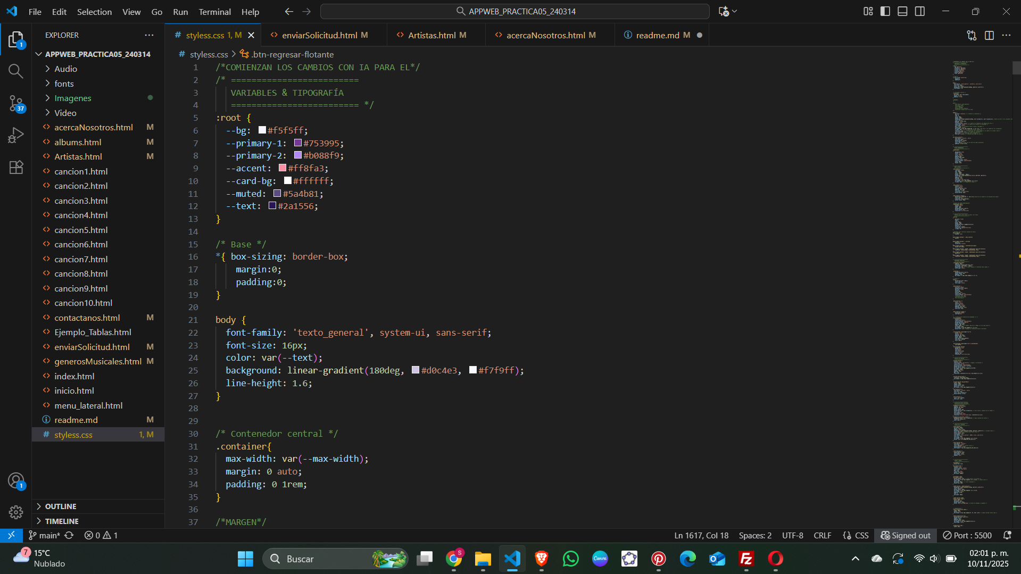Open the Source Control view
1021x574 pixels.
point(16,103)
